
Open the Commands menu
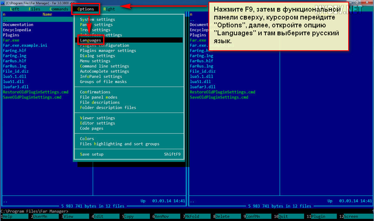tap(59, 9)
